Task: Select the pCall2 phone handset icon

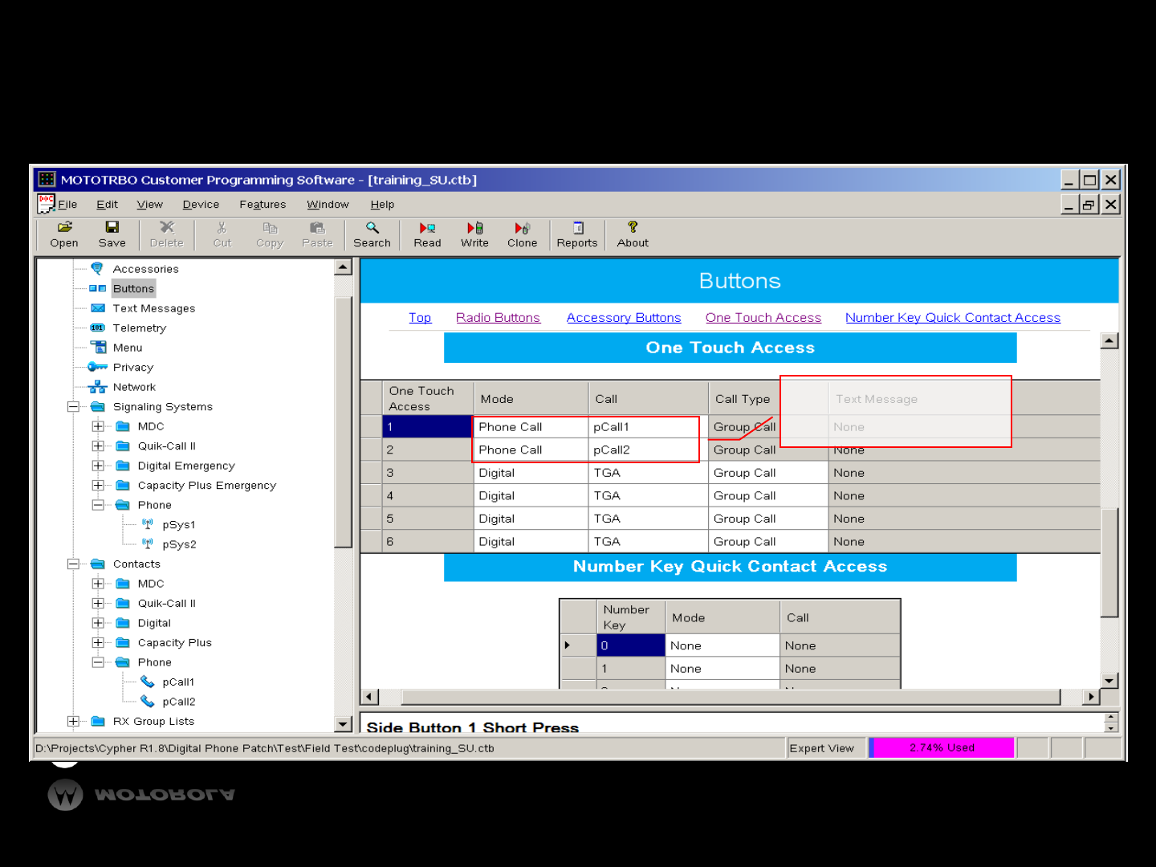Action: point(148,701)
